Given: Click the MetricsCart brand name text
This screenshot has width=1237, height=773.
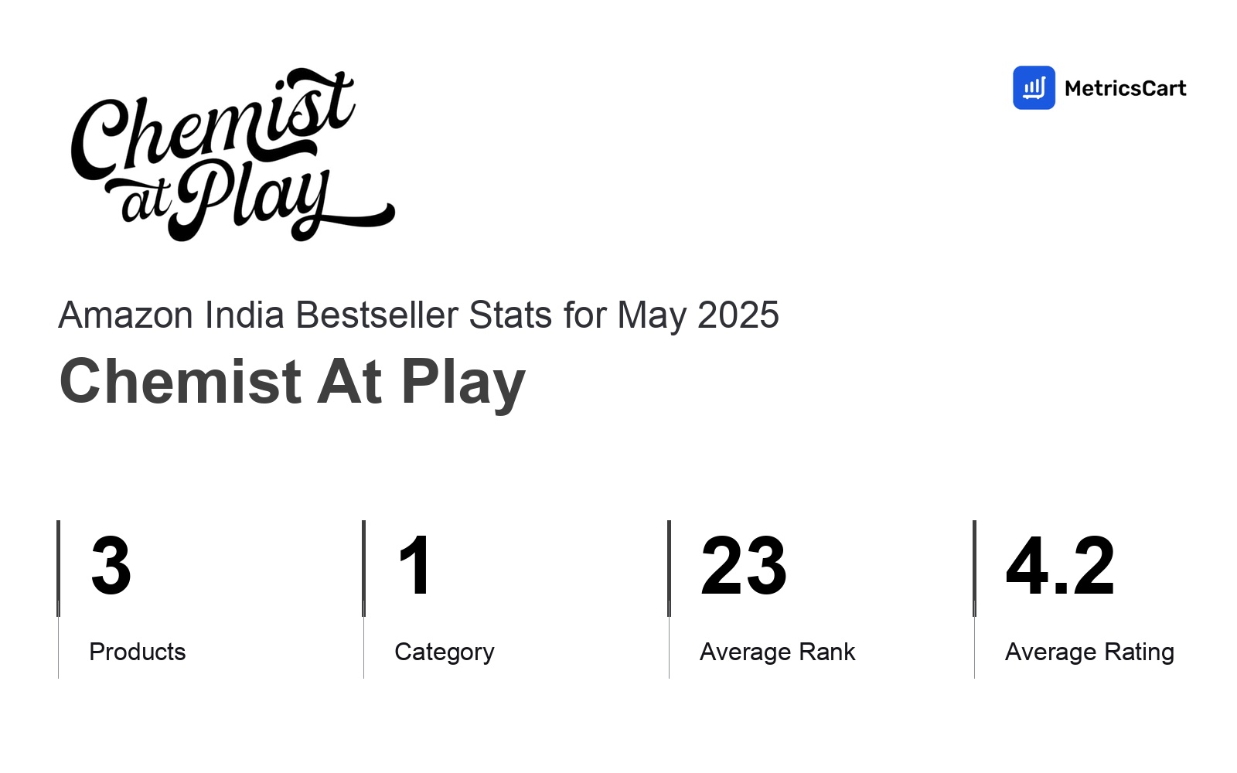Looking at the screenshot, I should coord(1125,88).
